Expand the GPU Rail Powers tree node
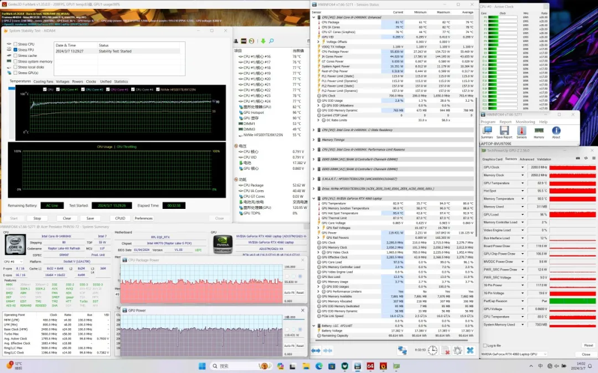The width and height of the screenshot is (598, 373). coord(319,238)
